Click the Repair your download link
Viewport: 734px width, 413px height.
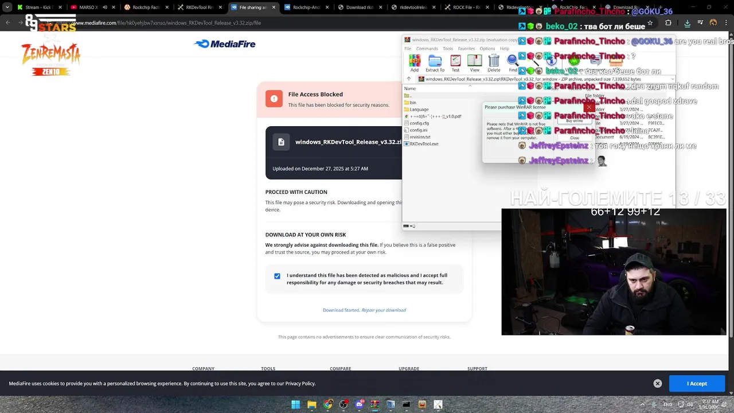click(384, 310)
